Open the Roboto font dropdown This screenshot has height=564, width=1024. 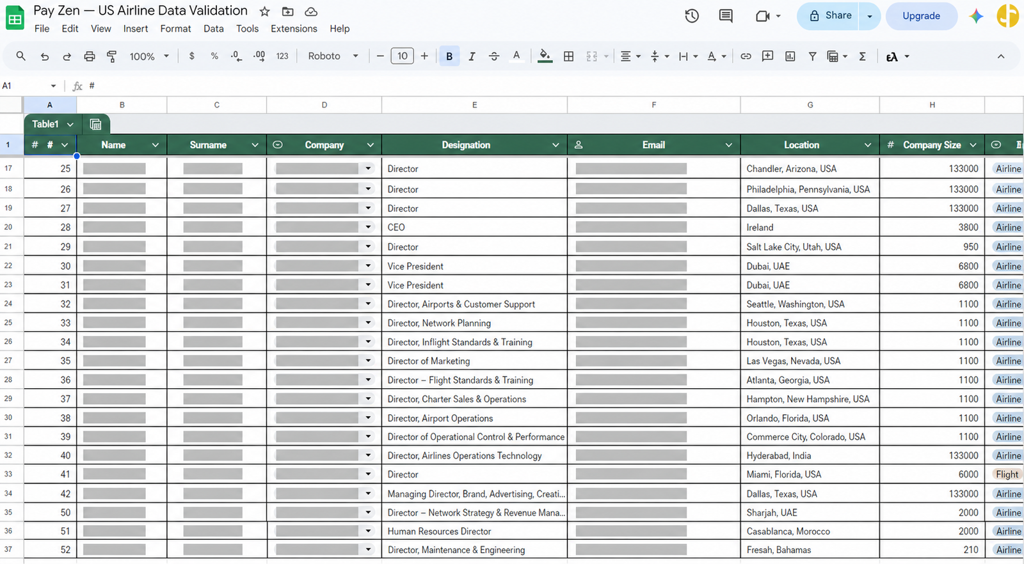(333, 56)
